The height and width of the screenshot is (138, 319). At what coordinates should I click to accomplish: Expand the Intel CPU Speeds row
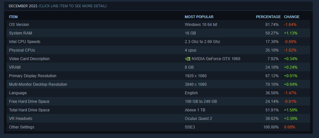[x=25, y=42]
